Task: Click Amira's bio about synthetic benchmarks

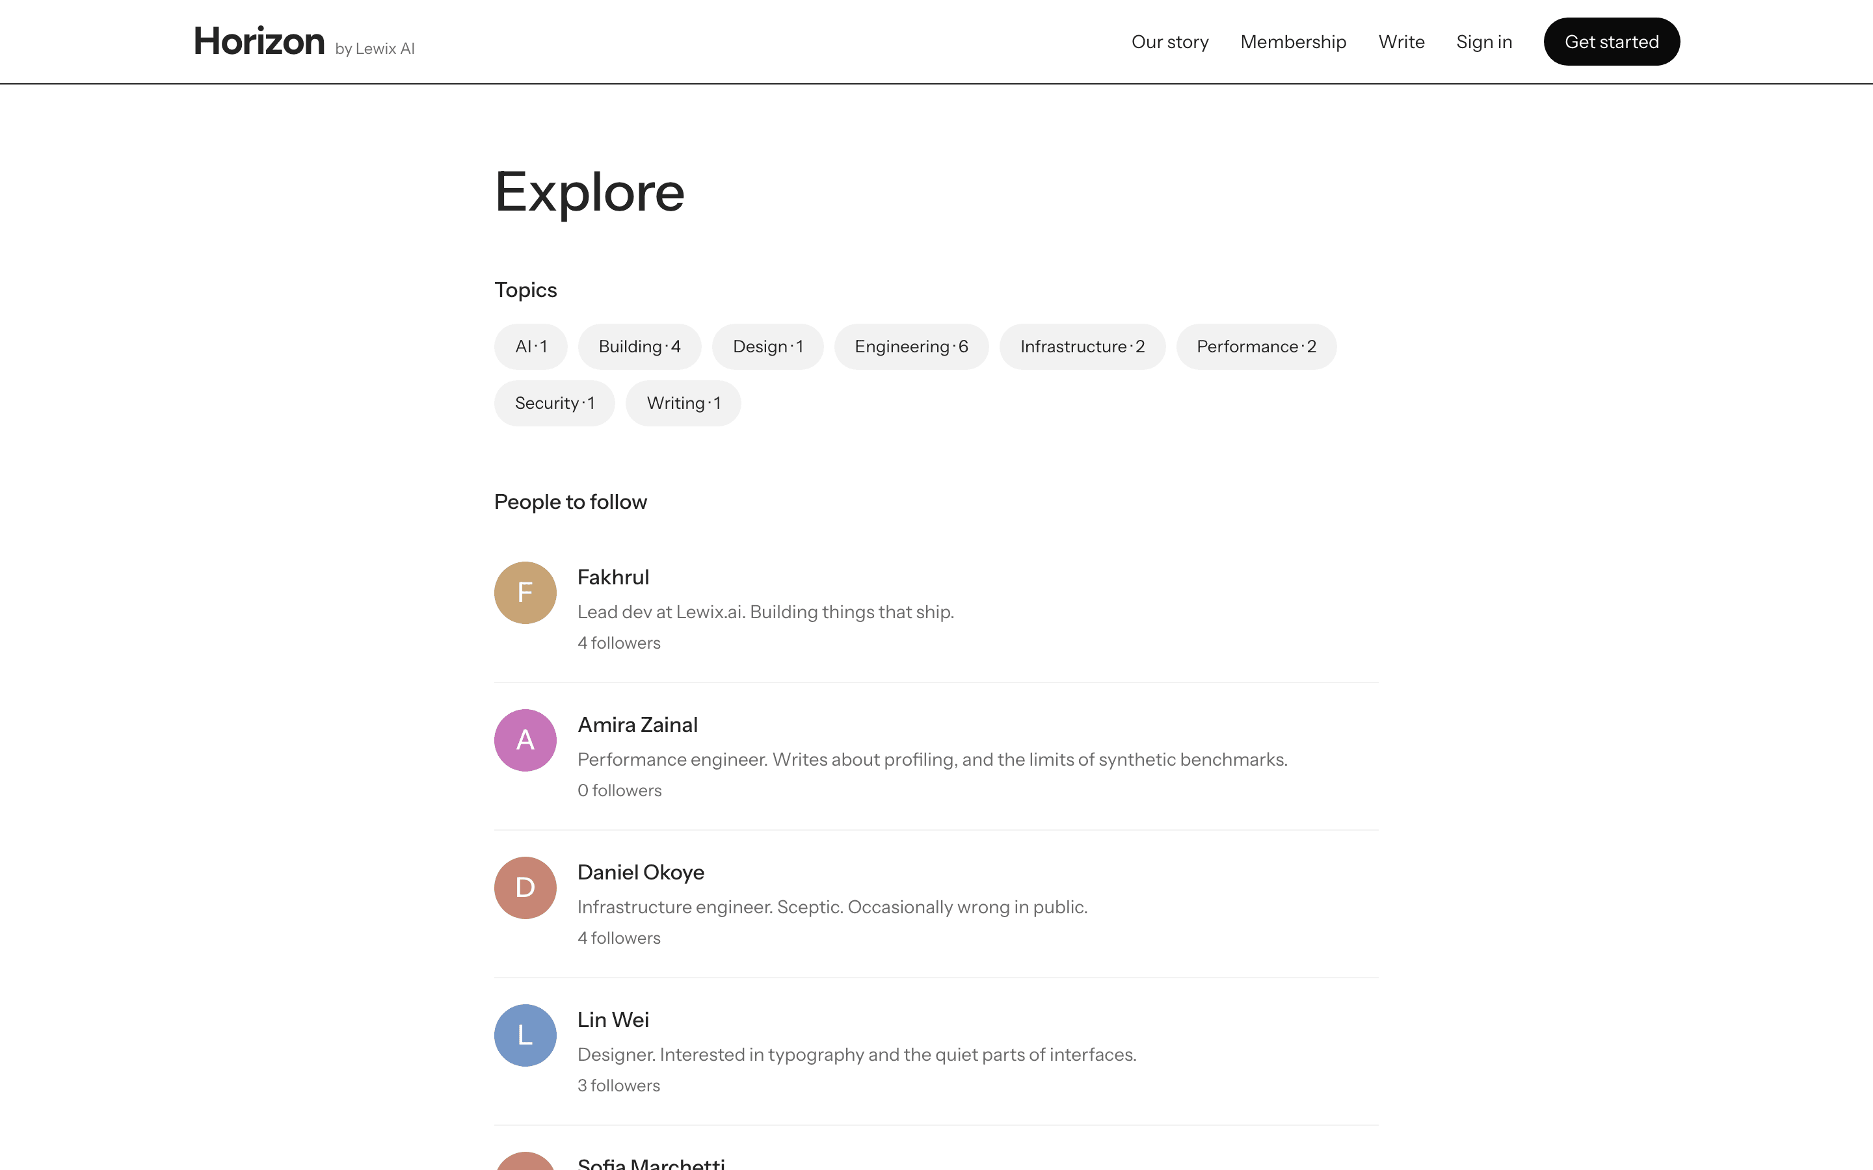Action: point(933,760)
